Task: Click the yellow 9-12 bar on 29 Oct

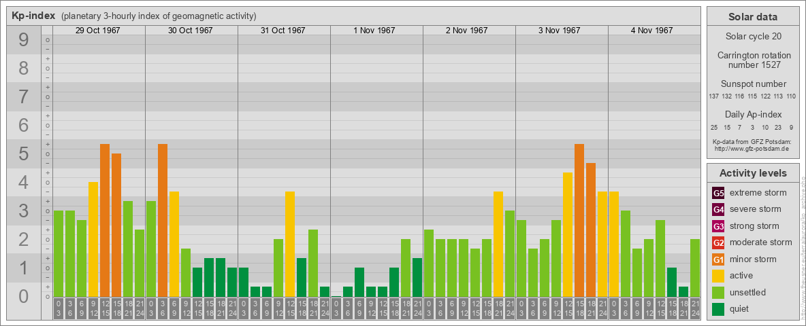Action: pos(93,239)
